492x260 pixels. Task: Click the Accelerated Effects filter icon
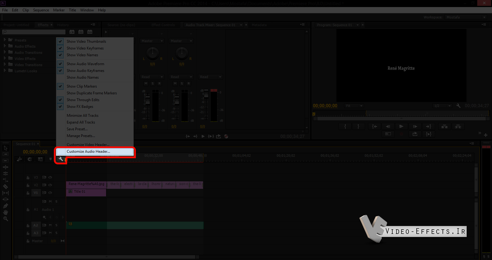point(72,32)
